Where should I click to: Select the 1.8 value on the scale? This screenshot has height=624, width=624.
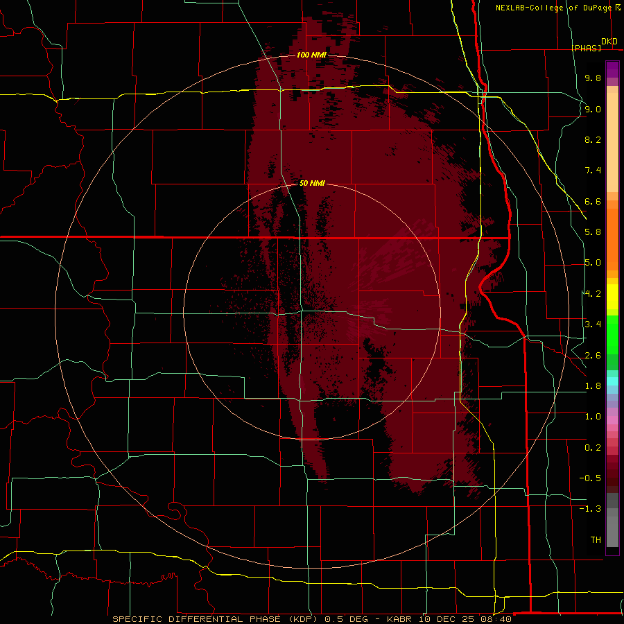coord(593,386)
